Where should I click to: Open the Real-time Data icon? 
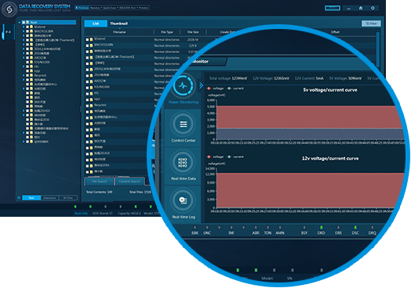tap(184, 163)
